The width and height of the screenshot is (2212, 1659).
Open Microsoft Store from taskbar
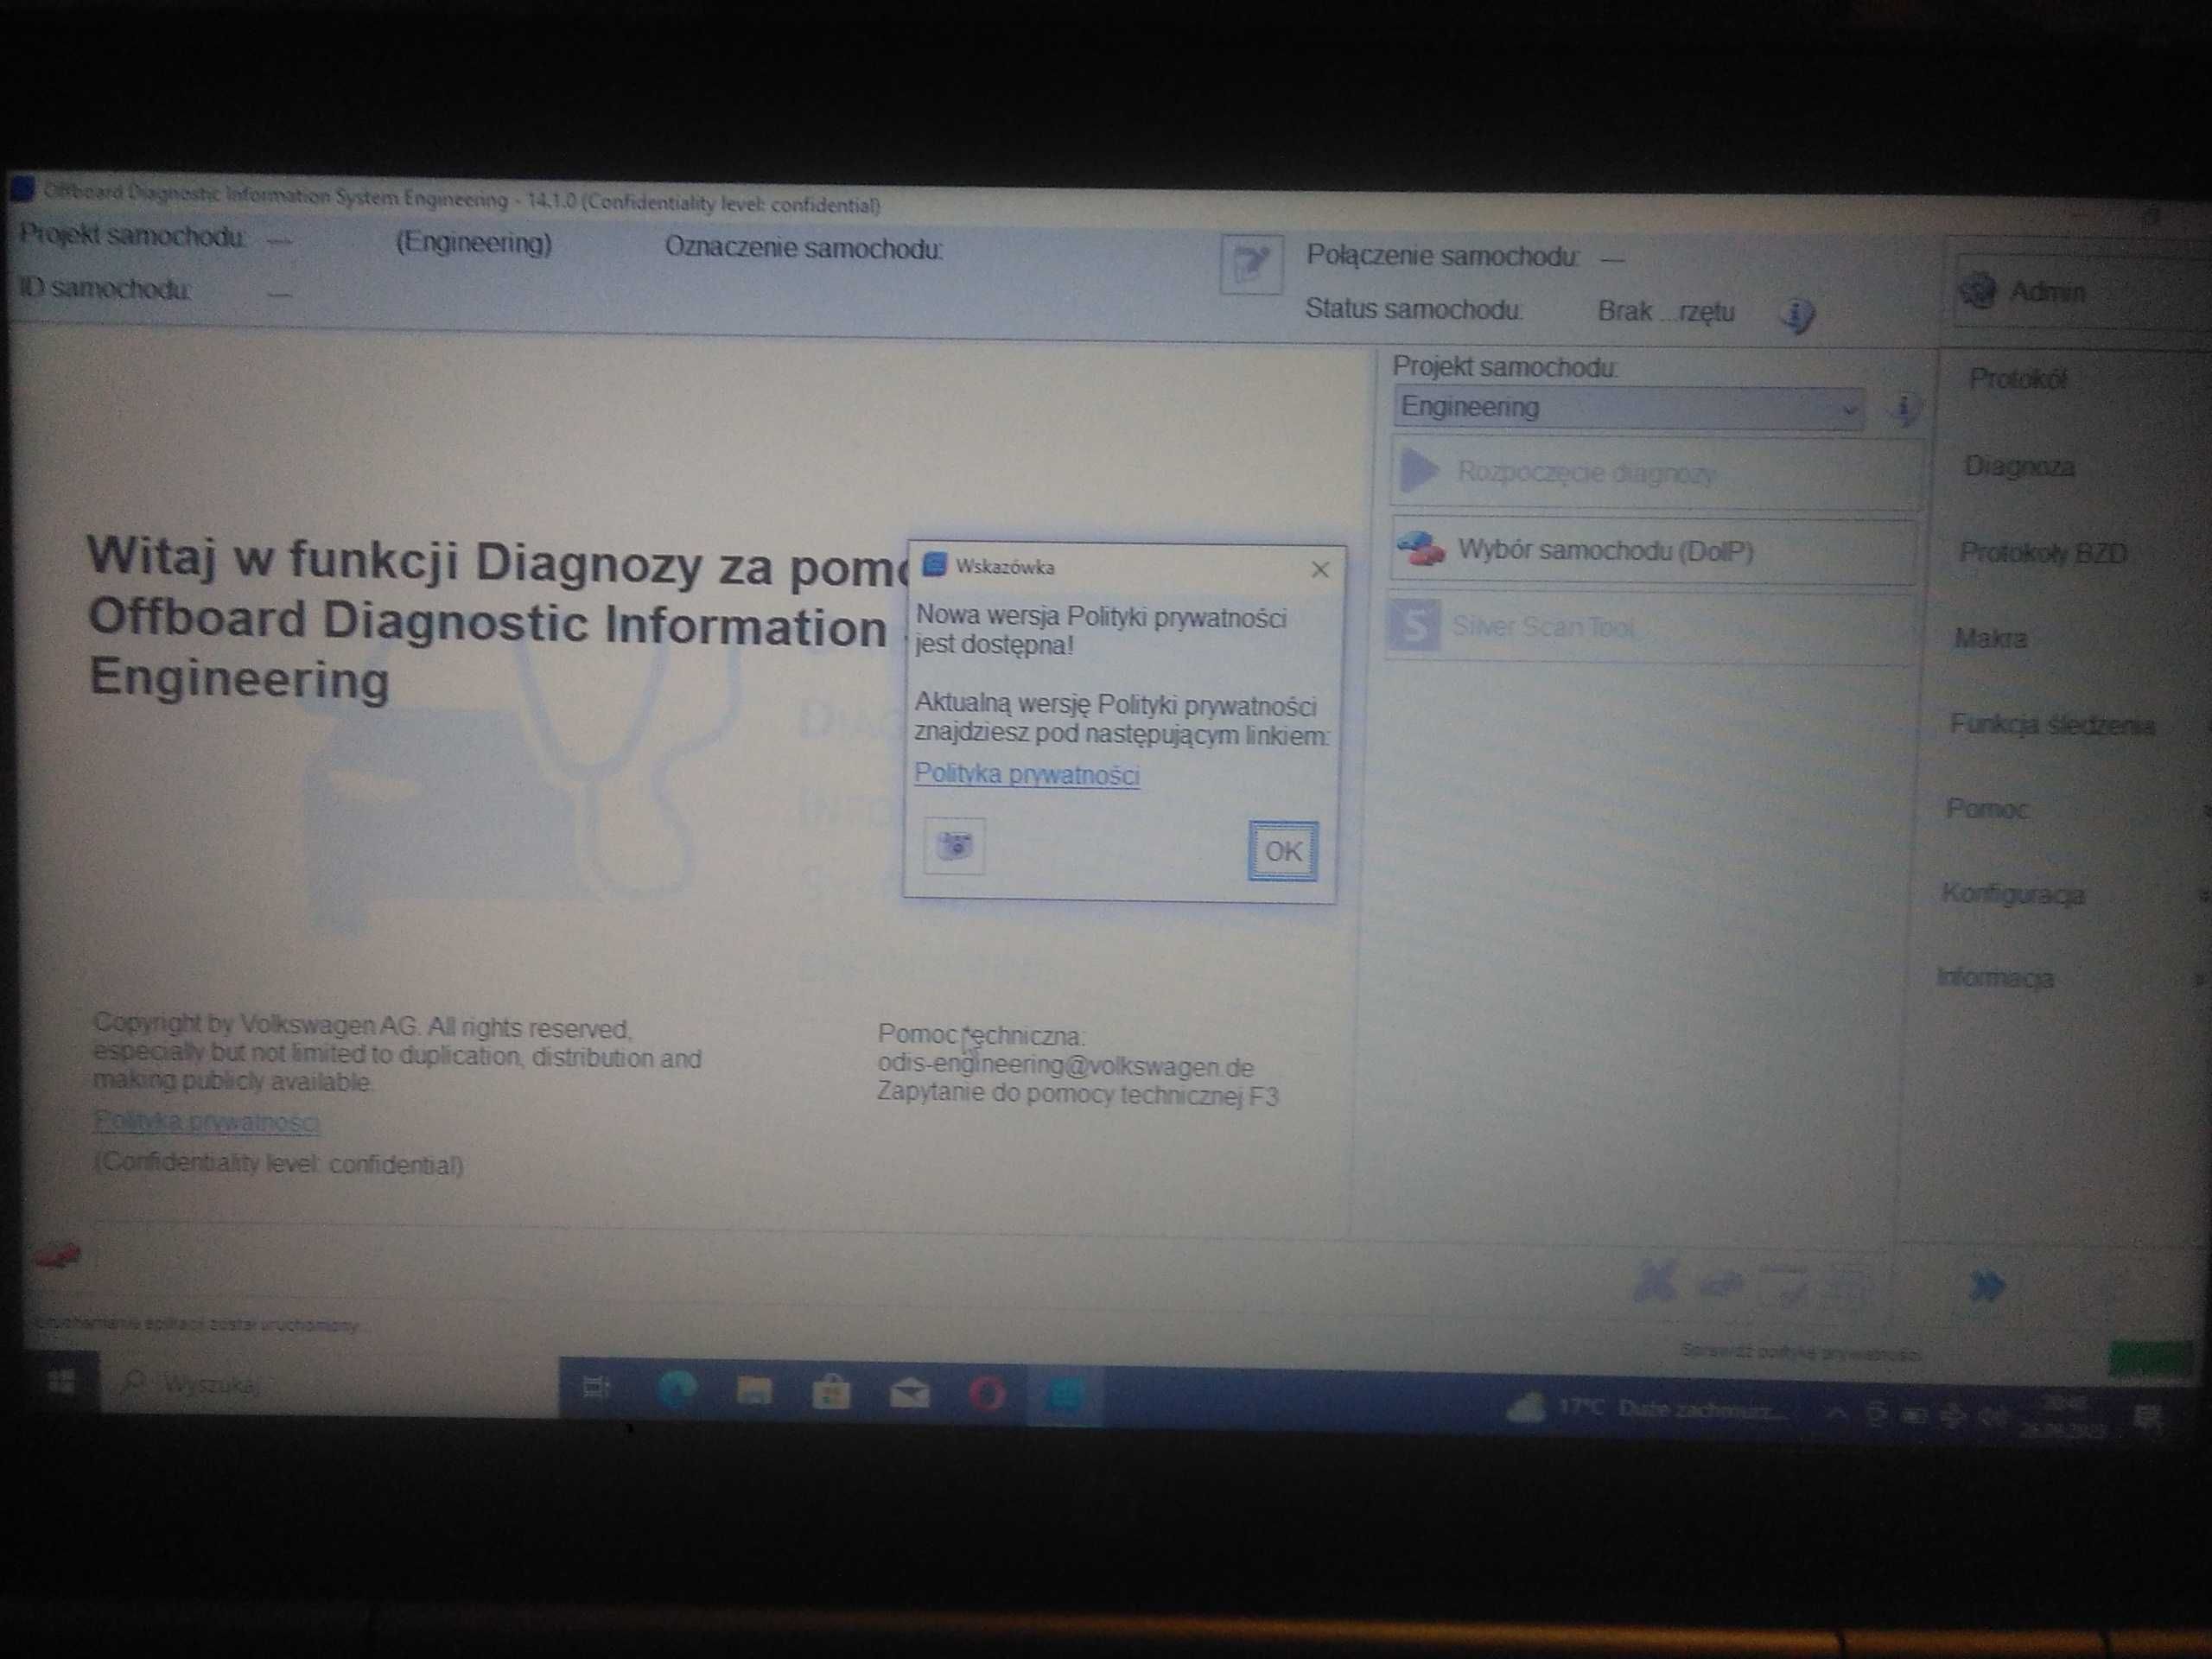(x=831, y=1392)
